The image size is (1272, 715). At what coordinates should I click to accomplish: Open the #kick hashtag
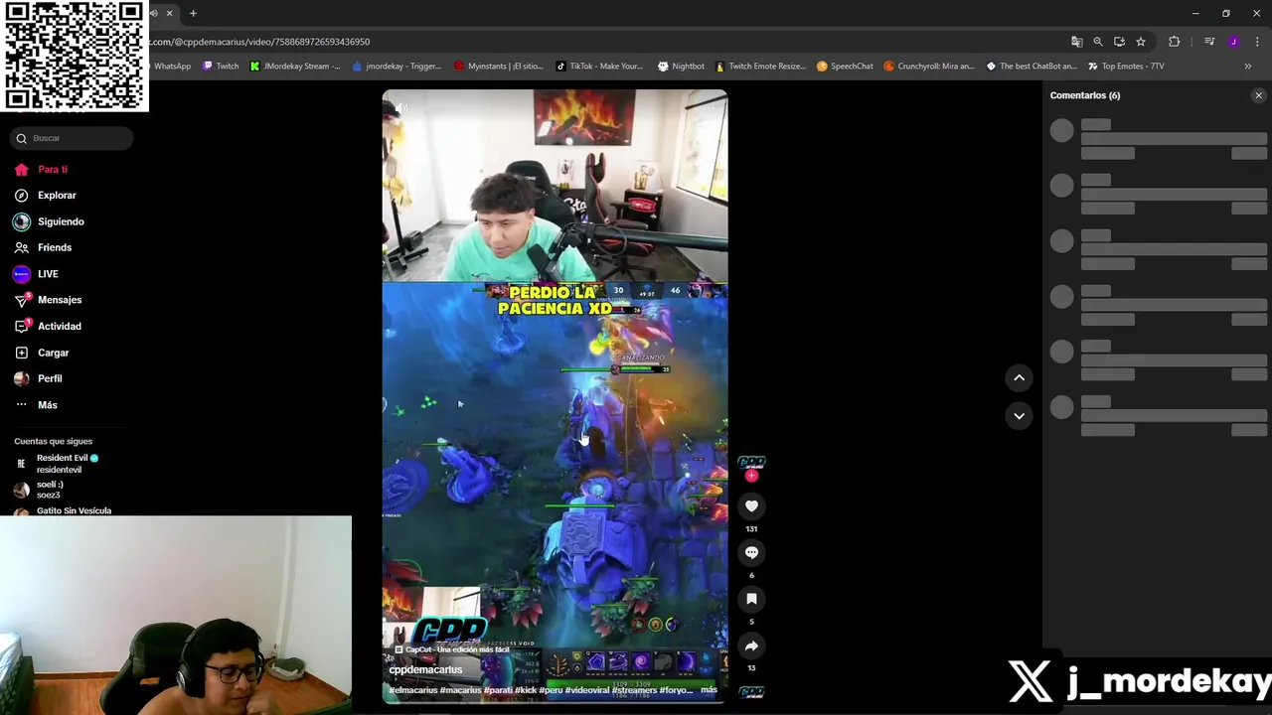click(x=526, y=690)
